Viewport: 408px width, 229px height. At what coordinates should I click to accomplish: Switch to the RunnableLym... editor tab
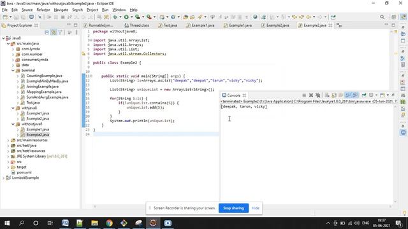pyautogui.click(x=98, y=25)
